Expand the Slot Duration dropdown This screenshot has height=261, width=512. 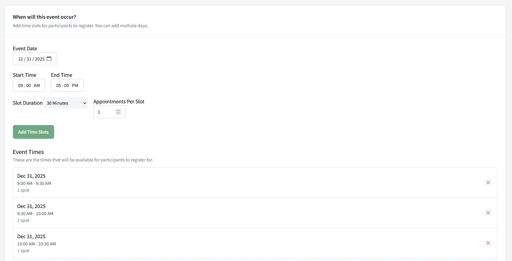[x=65, y=103]
